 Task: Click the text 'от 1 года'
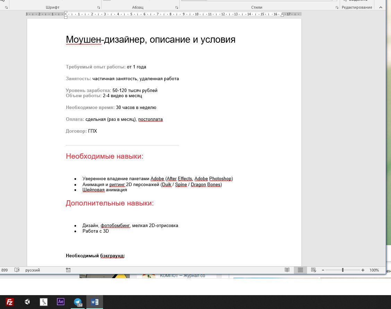tap(136, 67)
